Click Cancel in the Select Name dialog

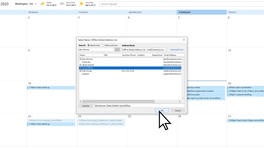(x=178, y=111)
